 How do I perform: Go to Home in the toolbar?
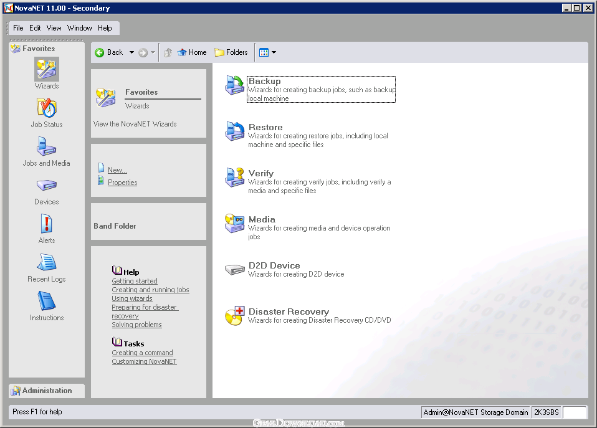(x=192, y=52)
